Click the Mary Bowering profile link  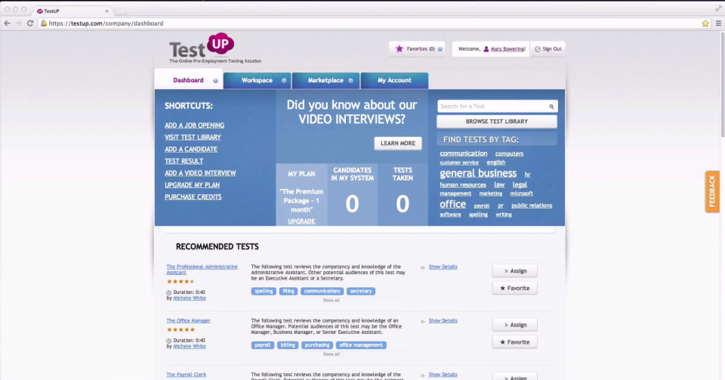tap(507, 49)
